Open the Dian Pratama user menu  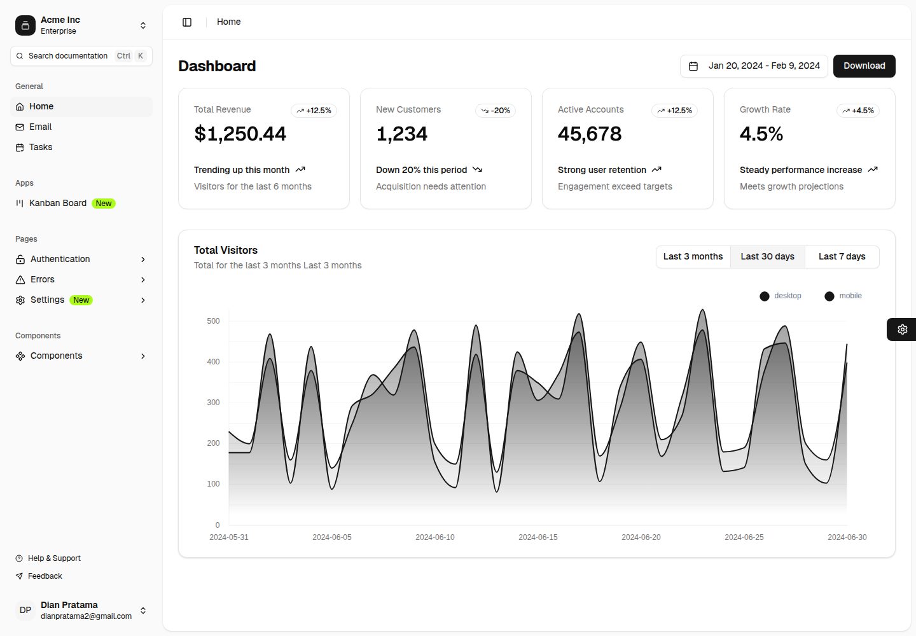pos(81,611)
